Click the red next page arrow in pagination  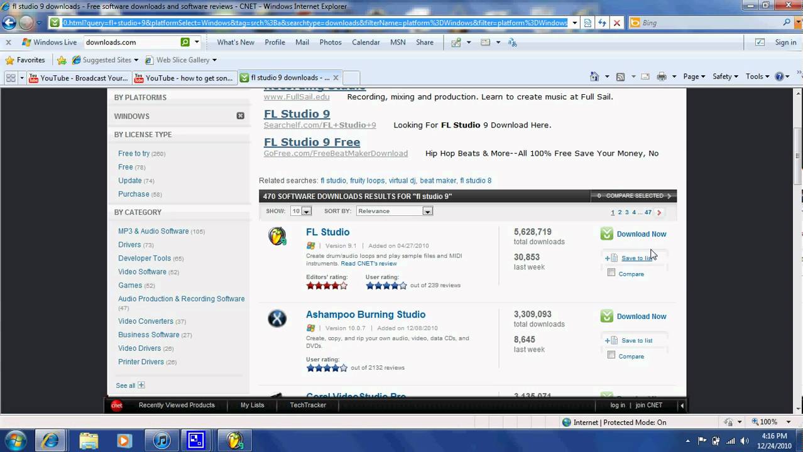(659, 212)
